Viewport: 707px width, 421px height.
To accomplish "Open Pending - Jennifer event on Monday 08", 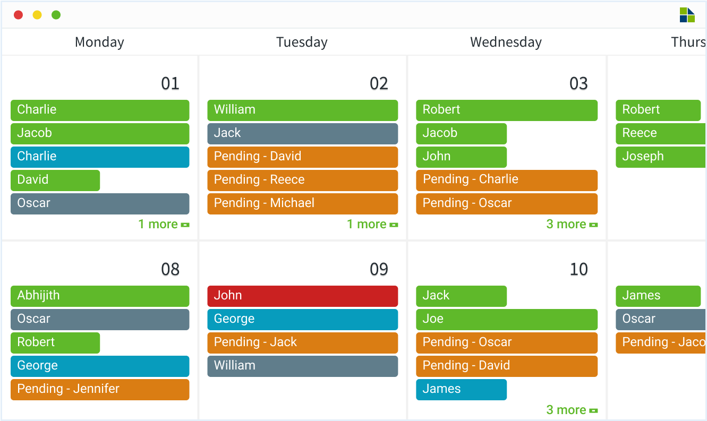I will [100, 390].
